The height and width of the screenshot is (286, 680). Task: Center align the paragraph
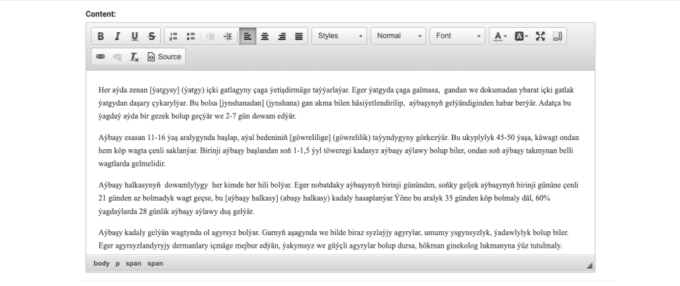click(x=265, y=36)
